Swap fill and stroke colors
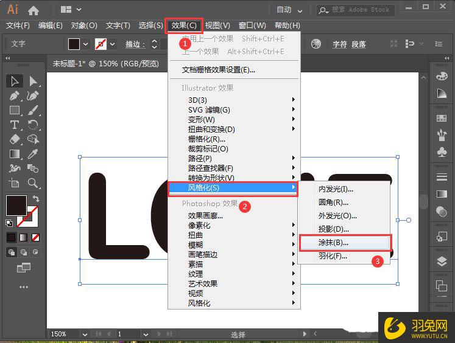Screen dimensions: 455x343 click(36, 199)
